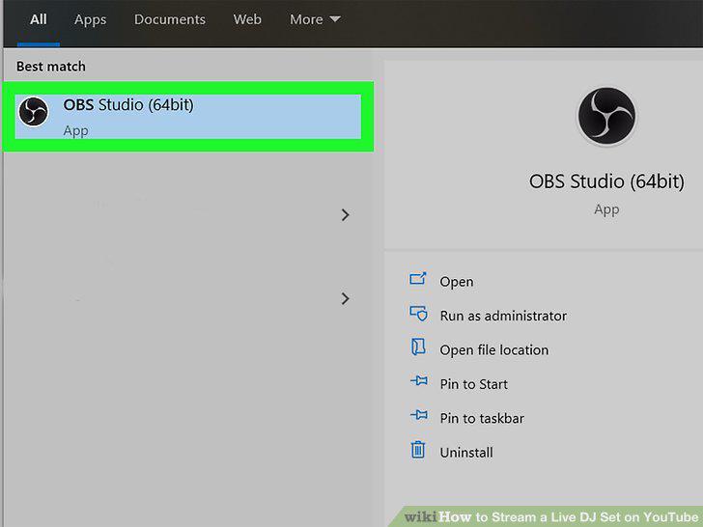
Task: Open OBS Studio via the Open action
Action: pos(457,282)
